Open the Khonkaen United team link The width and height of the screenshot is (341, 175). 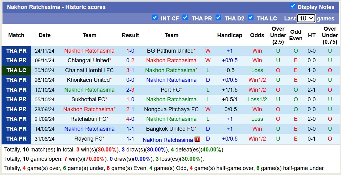click(88, 80)
